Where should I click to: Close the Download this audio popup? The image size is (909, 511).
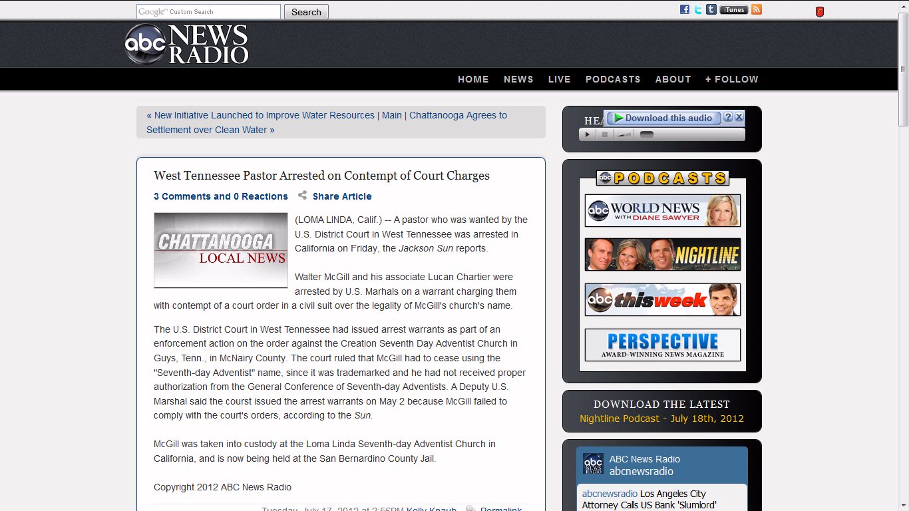(739, 117)
